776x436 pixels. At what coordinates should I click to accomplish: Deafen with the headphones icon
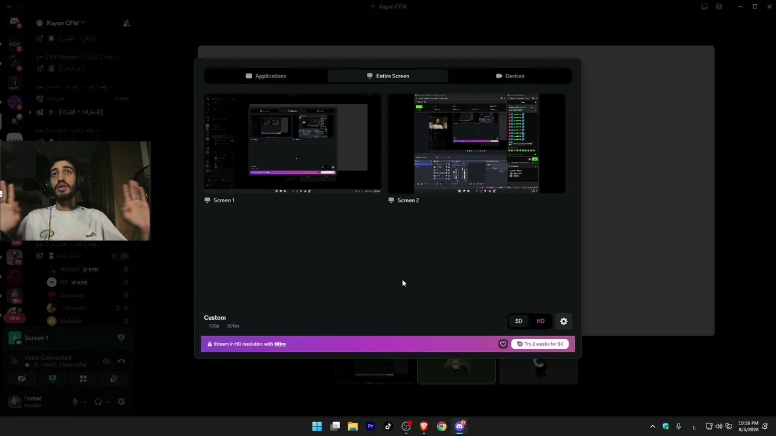pos(98,401)
